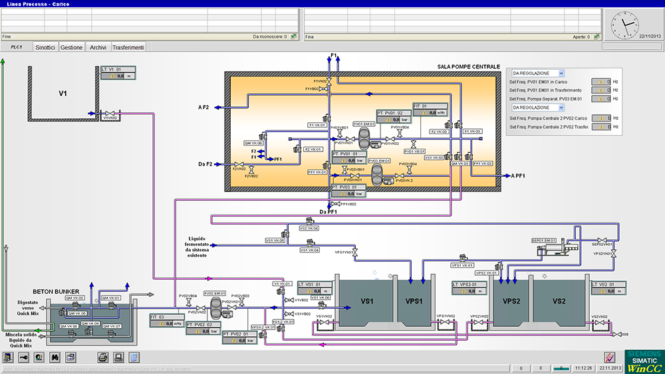Click the SEP02VK01 valve symbol

[602, 240]
